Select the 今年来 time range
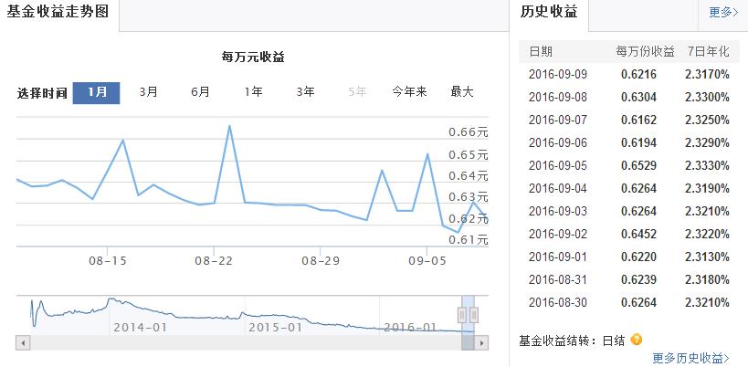This screenshot has height=367, width=748. tap(409, 92)
